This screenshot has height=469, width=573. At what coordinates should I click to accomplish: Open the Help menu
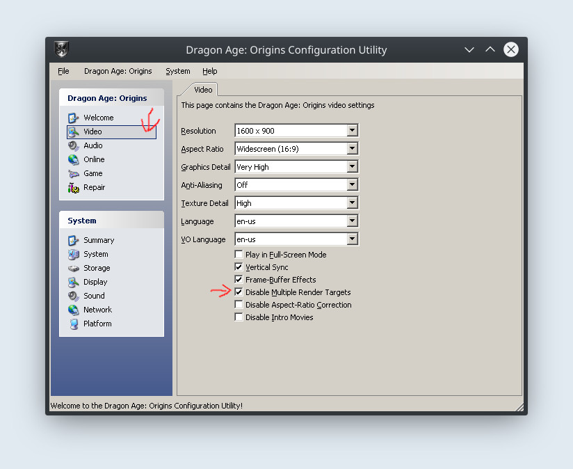pyautogui.click(x=210, y=71)
